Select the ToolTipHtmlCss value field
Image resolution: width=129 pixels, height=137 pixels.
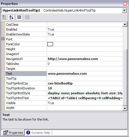click(85, 83)
